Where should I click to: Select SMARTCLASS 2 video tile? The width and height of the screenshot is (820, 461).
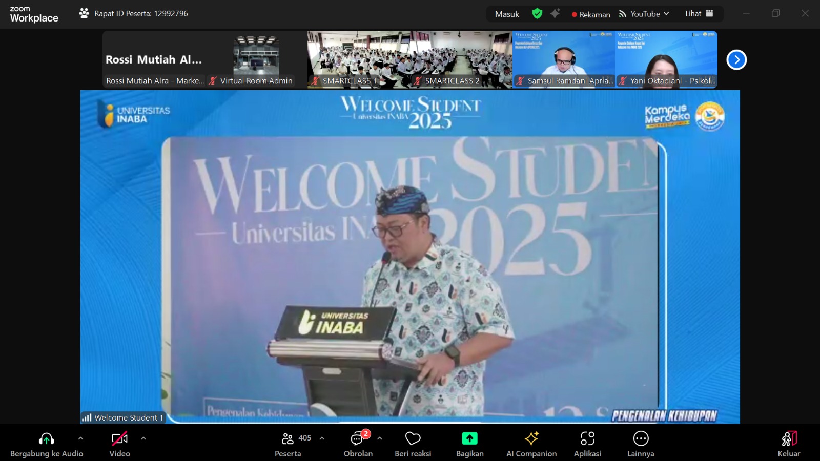click(x=461, y=59)
